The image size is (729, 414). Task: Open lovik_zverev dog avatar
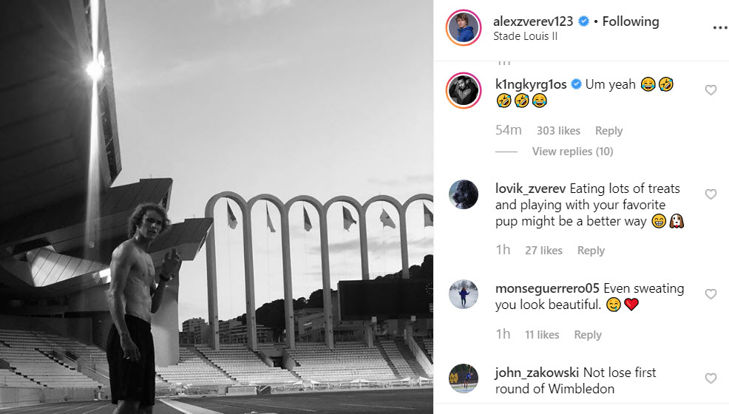point(464,194)
